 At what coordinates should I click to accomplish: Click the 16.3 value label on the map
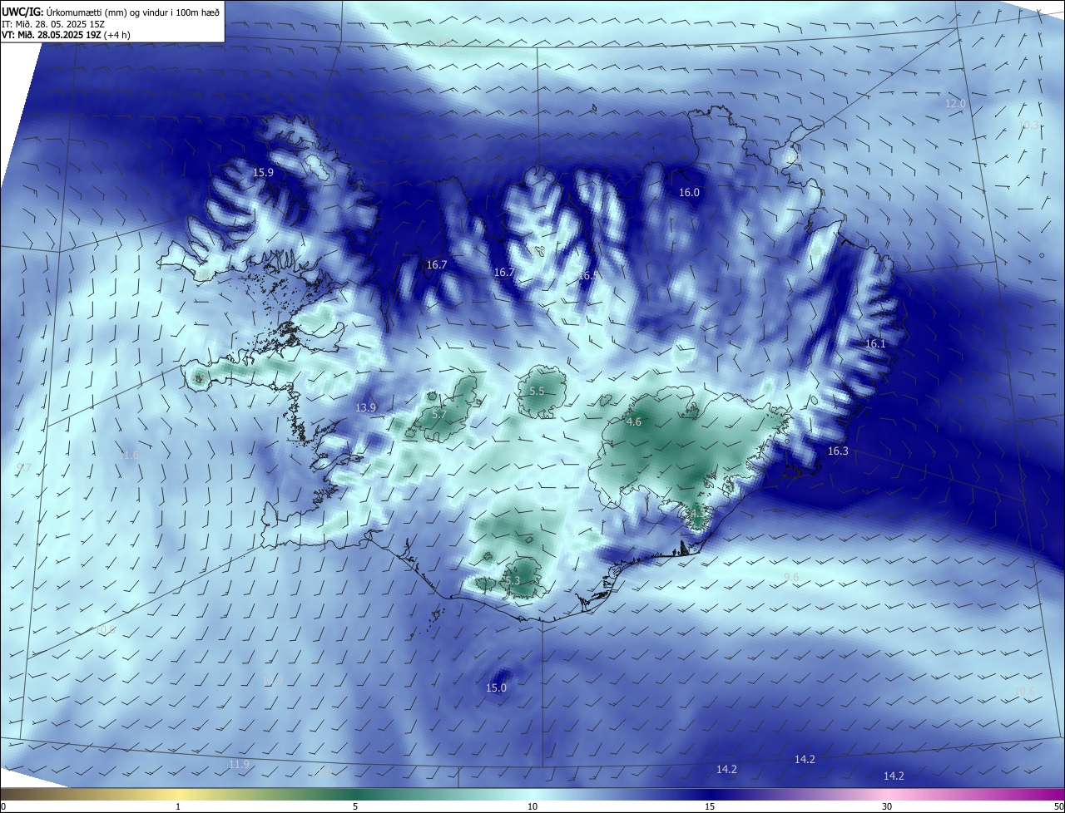pos(838,451)
